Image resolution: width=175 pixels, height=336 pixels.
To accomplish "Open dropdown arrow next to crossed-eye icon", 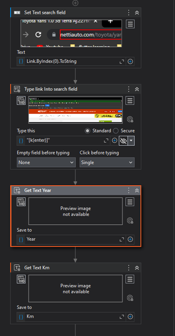I will [131, 141].
